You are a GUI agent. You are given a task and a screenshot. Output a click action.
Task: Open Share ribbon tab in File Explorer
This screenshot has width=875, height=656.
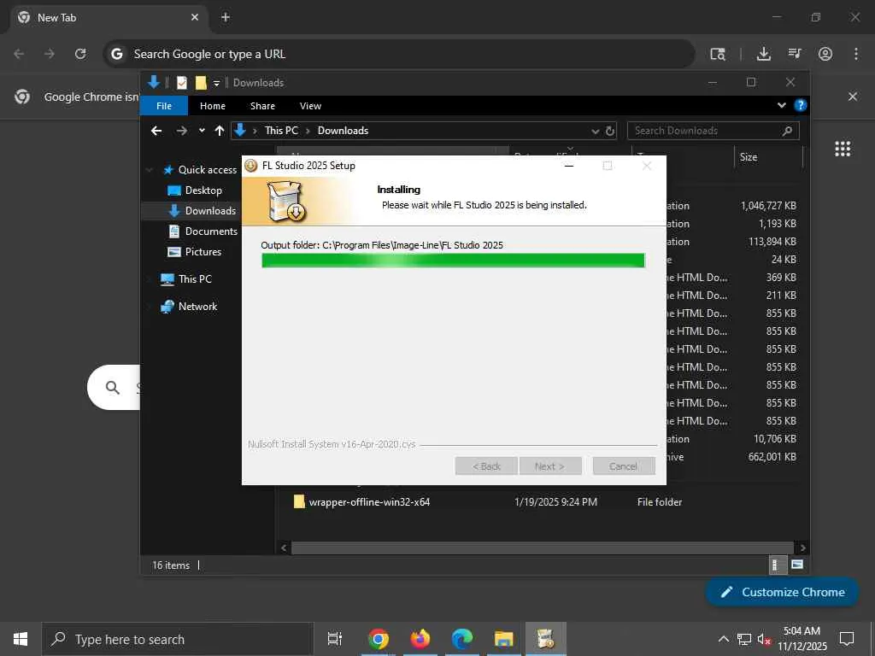(x=262, y=105)
